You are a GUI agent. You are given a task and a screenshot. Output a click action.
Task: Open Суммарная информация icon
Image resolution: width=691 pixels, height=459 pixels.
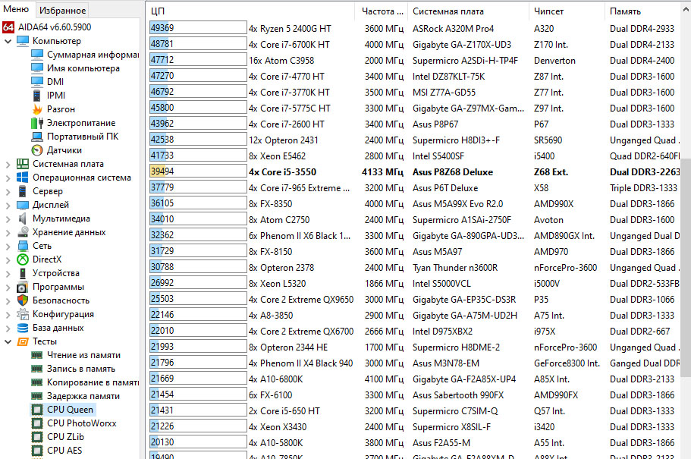pos(37,55)
